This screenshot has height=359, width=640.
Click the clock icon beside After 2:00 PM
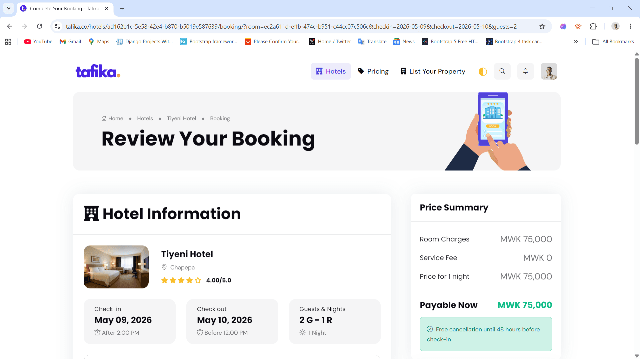click(x=97, y=332)
